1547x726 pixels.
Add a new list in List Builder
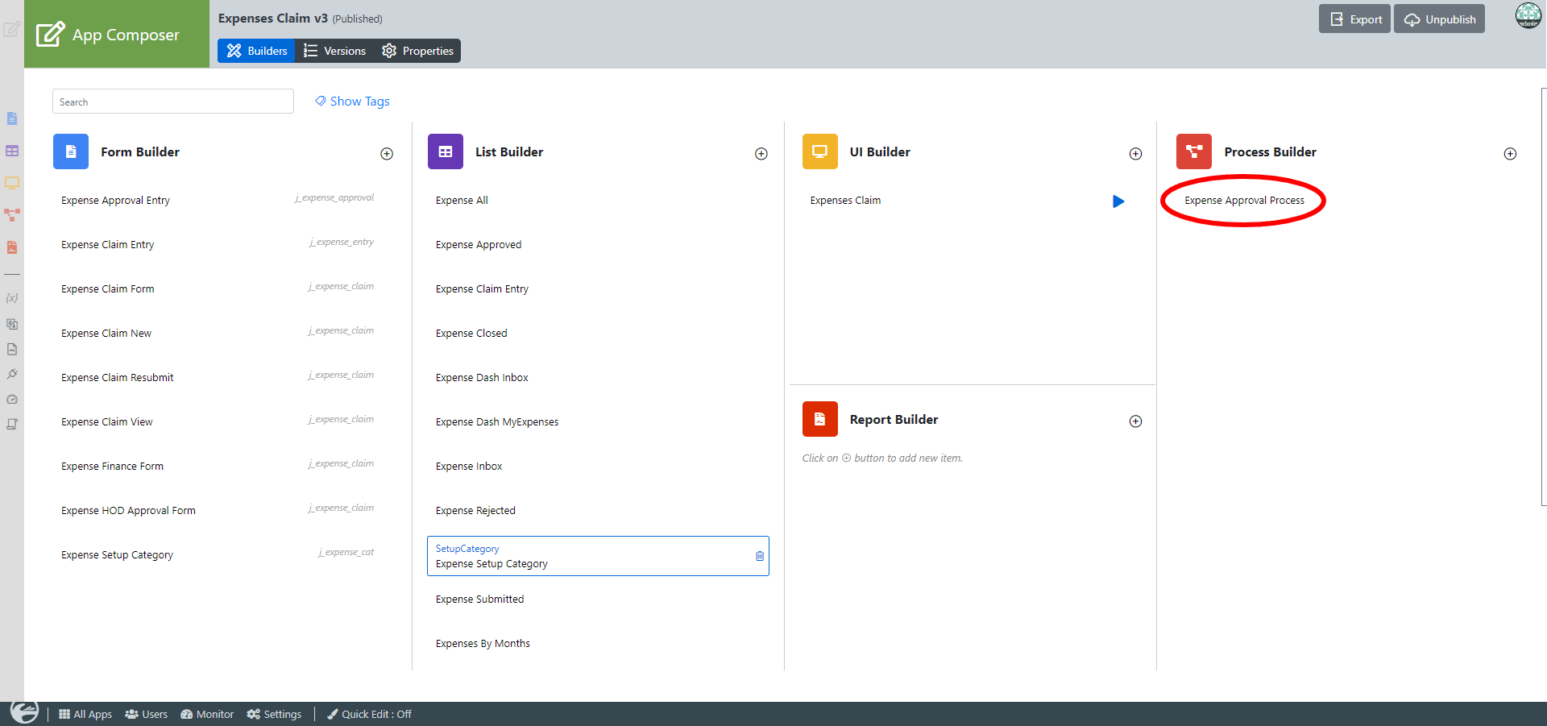761,154
